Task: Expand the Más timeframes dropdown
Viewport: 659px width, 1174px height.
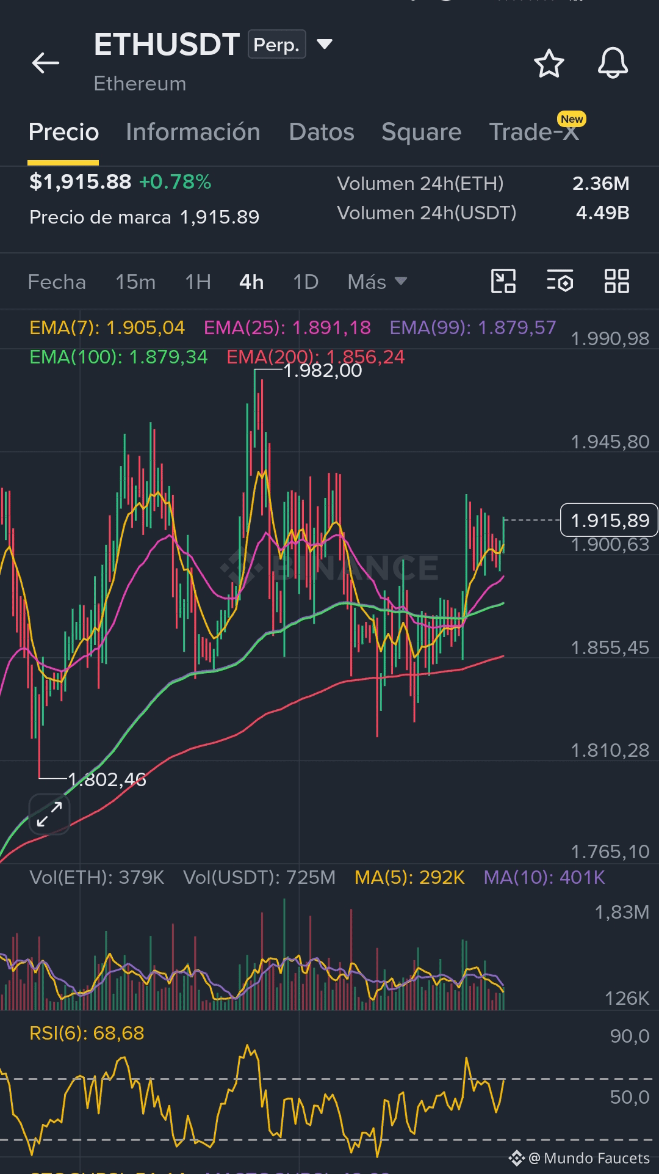Action: (377, 282)
